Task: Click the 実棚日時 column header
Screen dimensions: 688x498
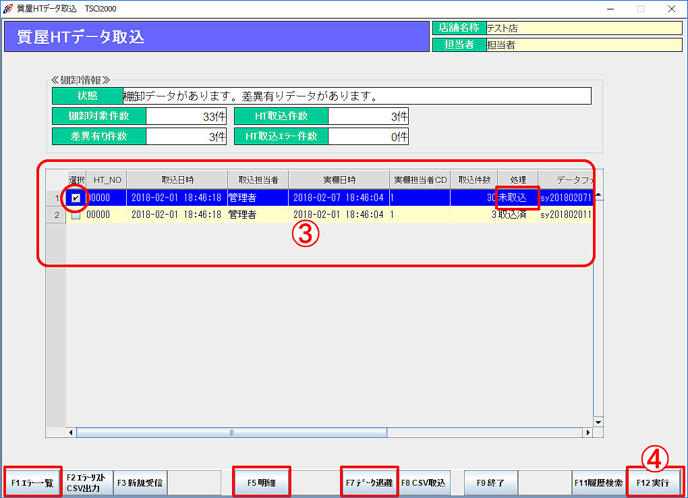Action: coord(339,180)
